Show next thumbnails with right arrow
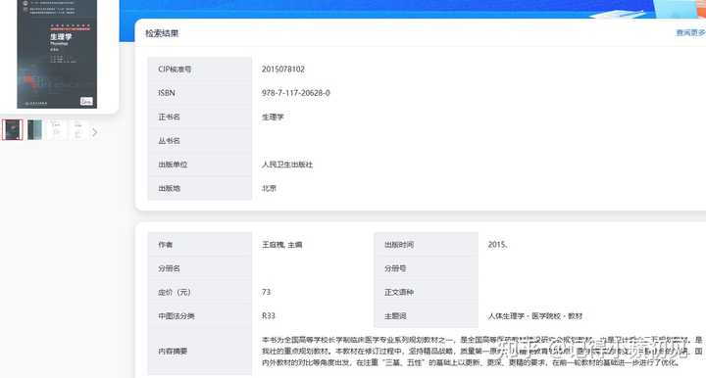This screenshot has height=378, width=706. click(x=94, y=132)
